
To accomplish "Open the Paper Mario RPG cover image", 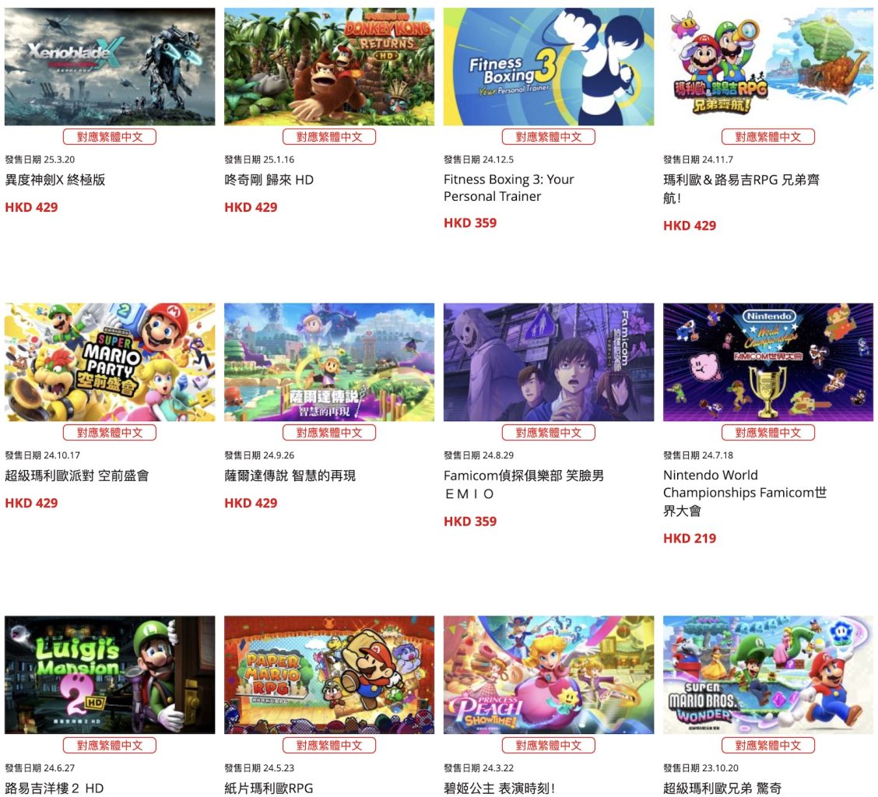I will [329, 675].
